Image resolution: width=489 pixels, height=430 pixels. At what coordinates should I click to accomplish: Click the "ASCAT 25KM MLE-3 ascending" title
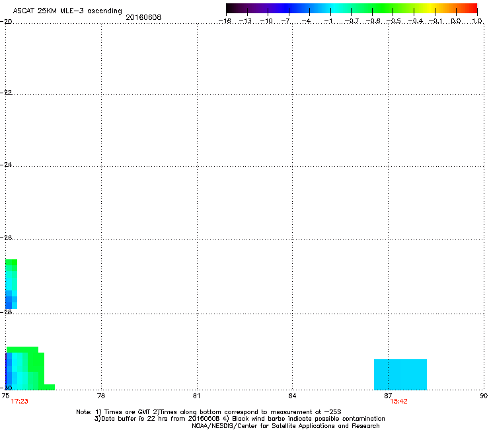67,11
